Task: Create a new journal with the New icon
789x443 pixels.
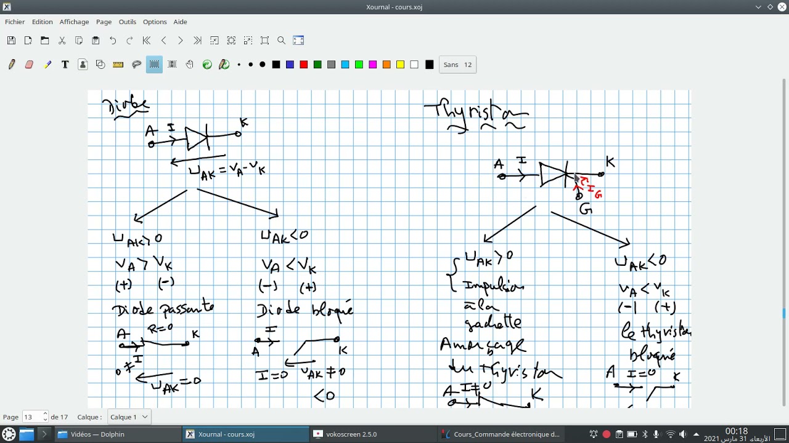Action: (28, 41)
